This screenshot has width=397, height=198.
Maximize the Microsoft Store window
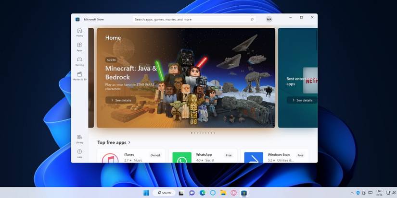pyautogui.click(x=301, y=17)
